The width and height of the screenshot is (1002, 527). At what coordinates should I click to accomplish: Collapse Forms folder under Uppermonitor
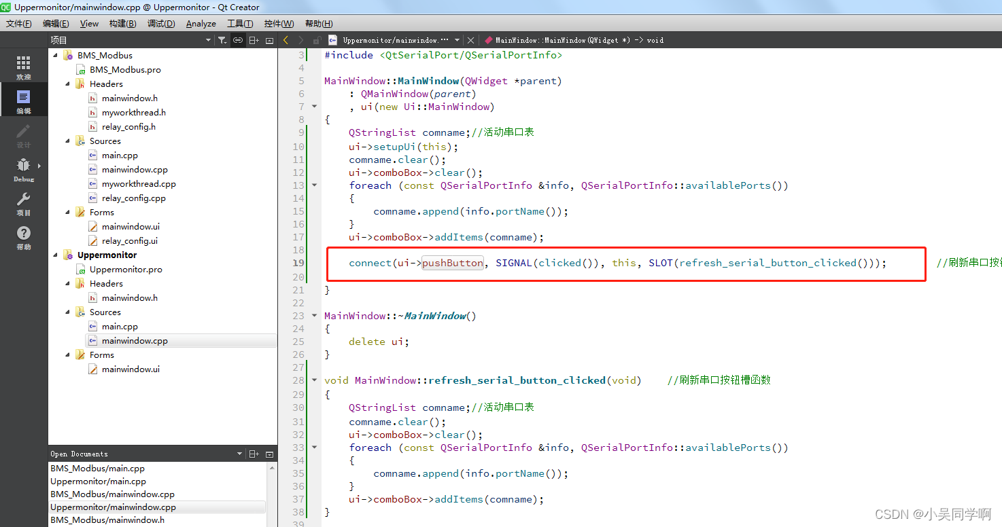(x=68, y=355)
